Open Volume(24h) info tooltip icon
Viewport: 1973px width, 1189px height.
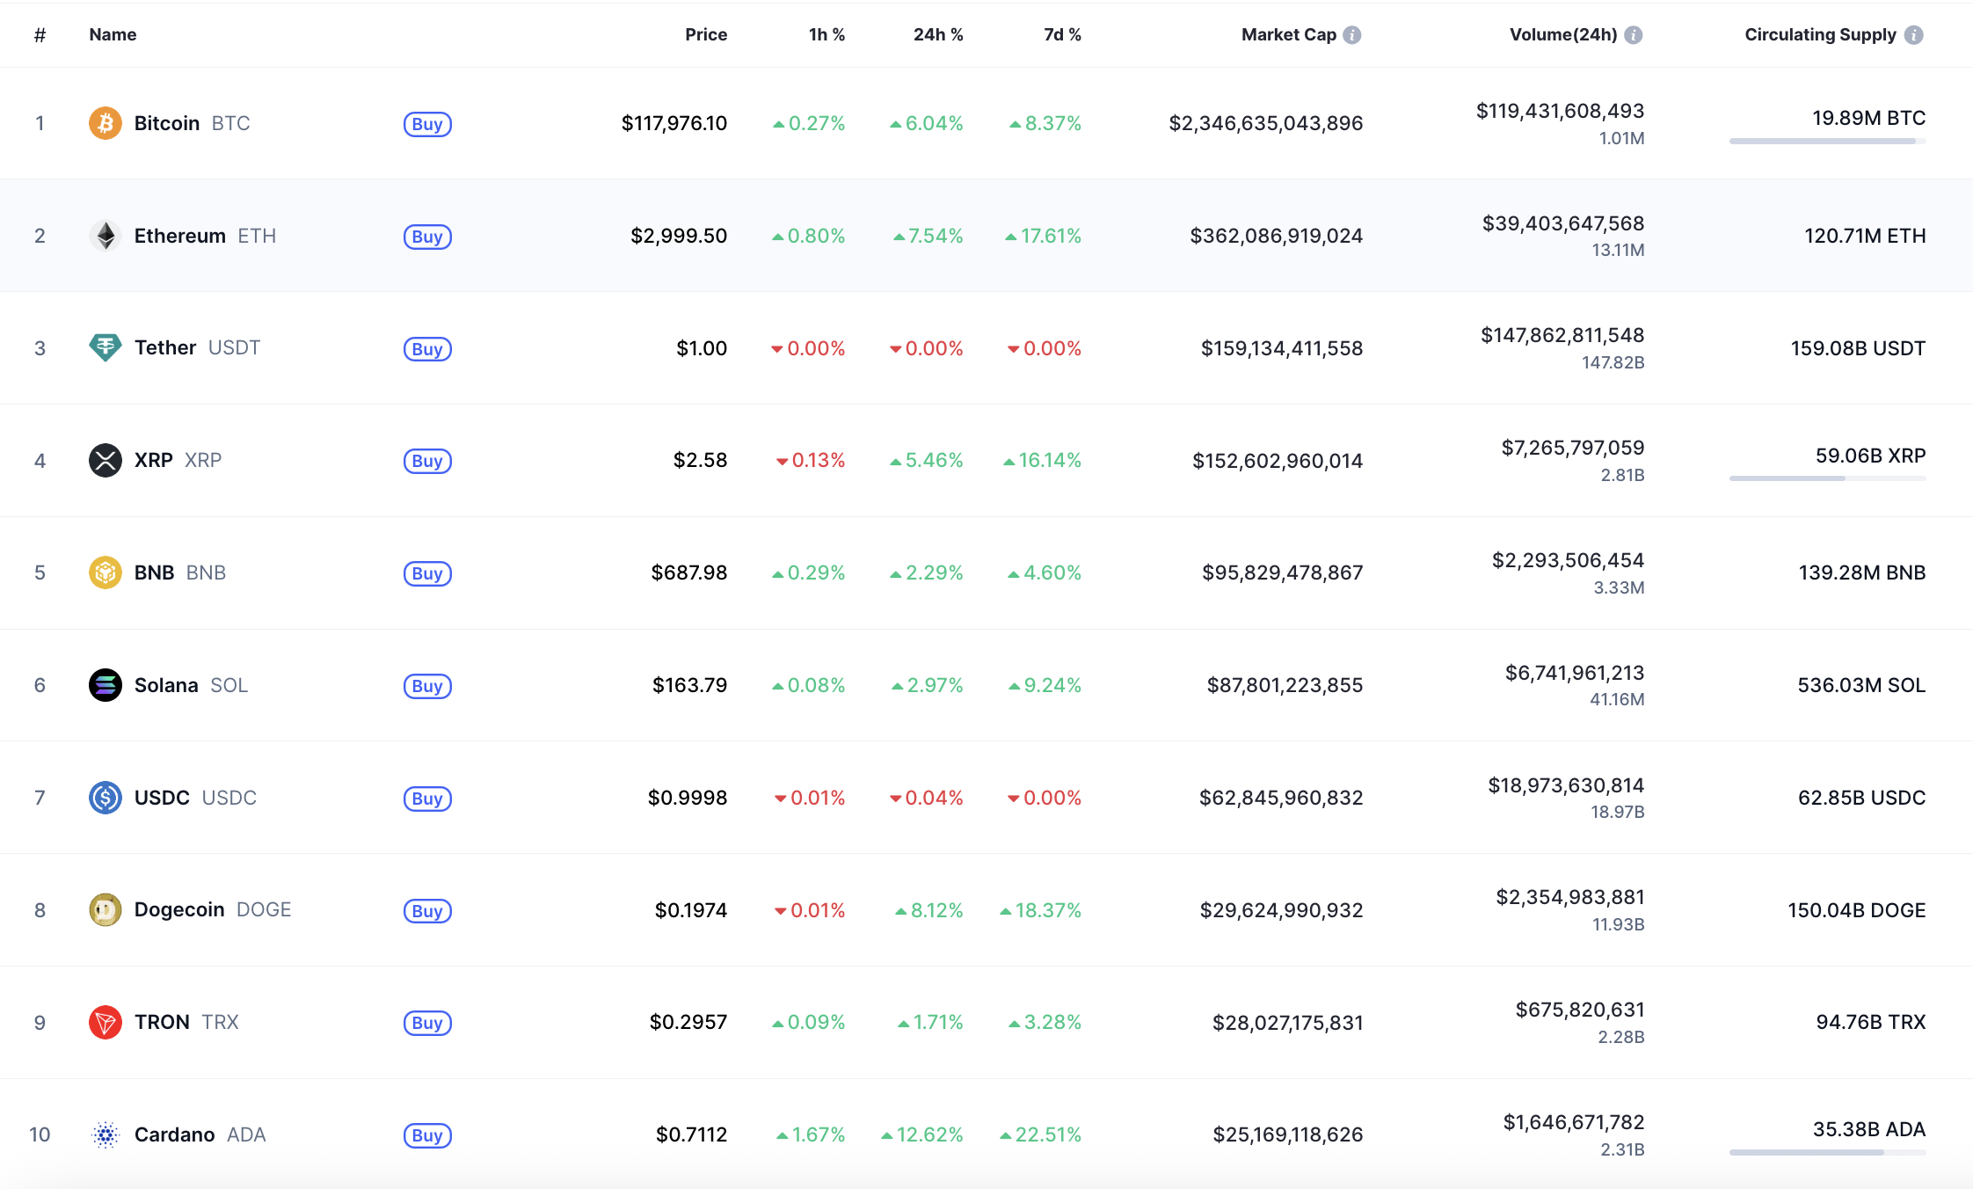[x=1634, y=35]
